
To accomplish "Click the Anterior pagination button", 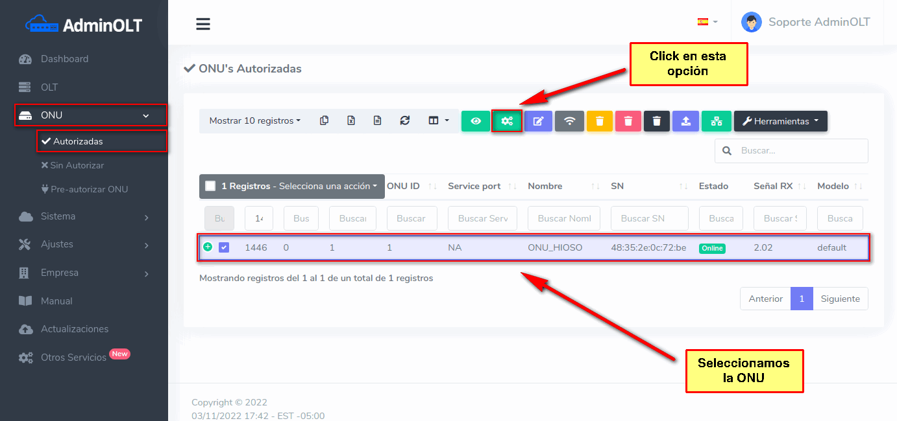I will (765, 299).
